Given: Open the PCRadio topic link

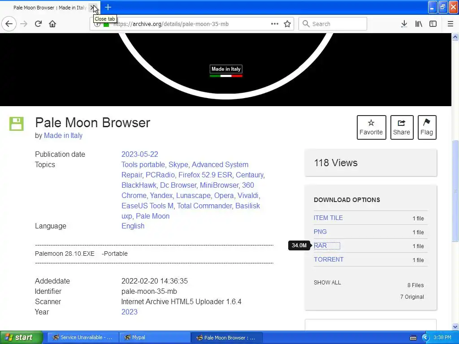Looking at the screenshot, I should (x=160, y=175).
